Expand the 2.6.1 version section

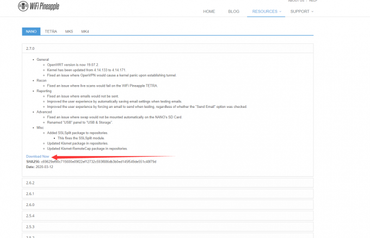pyautogui.click(x=168, y=194)
